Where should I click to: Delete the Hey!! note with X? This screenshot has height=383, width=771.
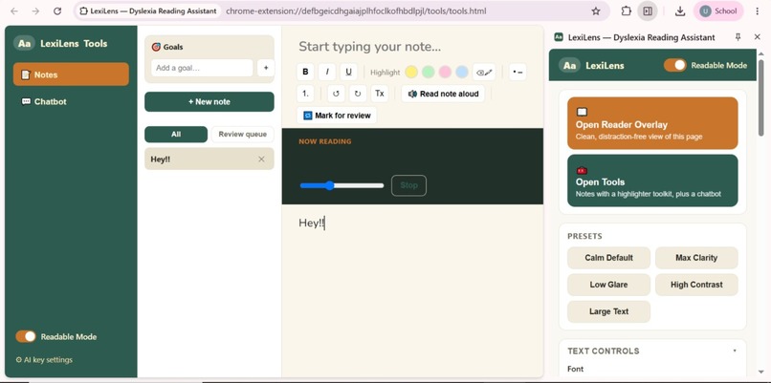[261, 160]
